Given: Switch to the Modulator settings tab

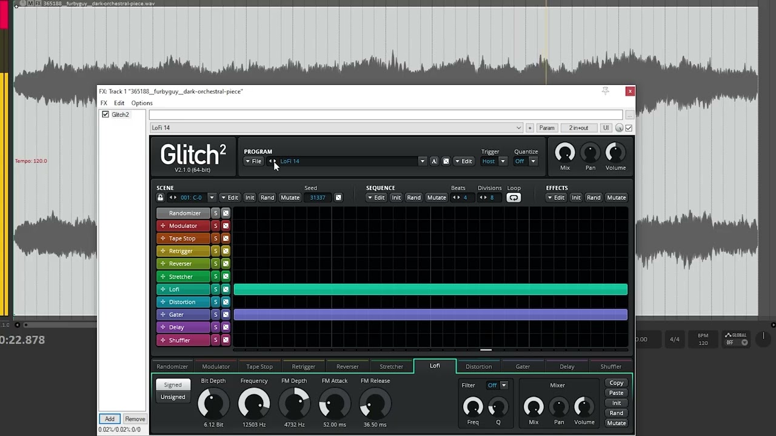Looking at the screenshot, I should pos(216,366).
